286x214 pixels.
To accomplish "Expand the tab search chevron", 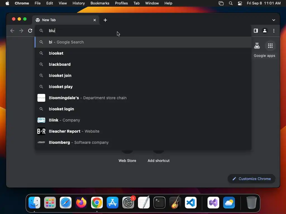I will (x=273, y=20).
